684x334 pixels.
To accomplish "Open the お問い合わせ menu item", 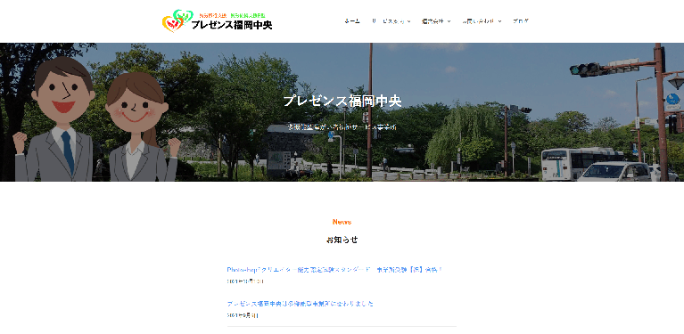I will [x=479, y=20].
